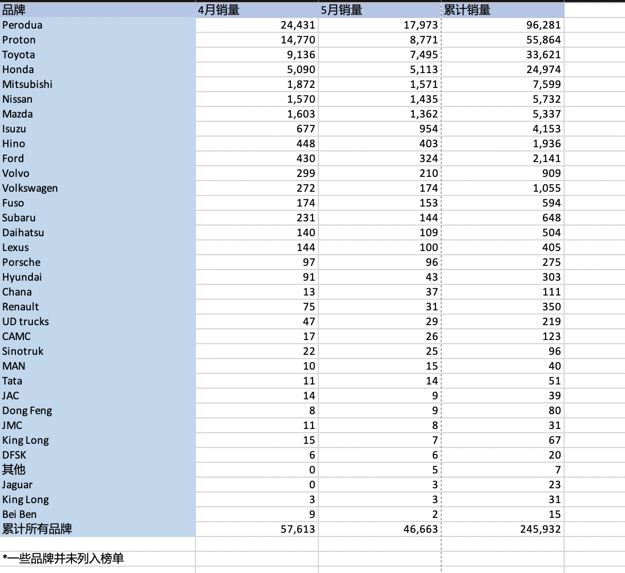625x573 pixels.
Task: Select the 其他 row label cell
Action: (98, 470)
